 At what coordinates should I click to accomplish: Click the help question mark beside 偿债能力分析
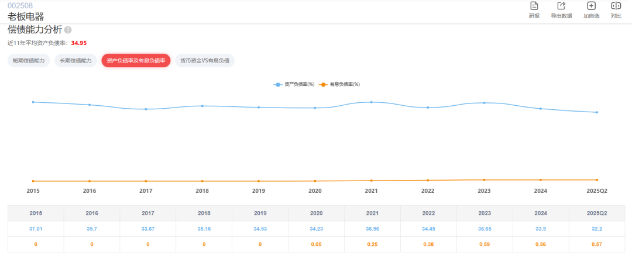pyautogui.click(x=68, y=30)
